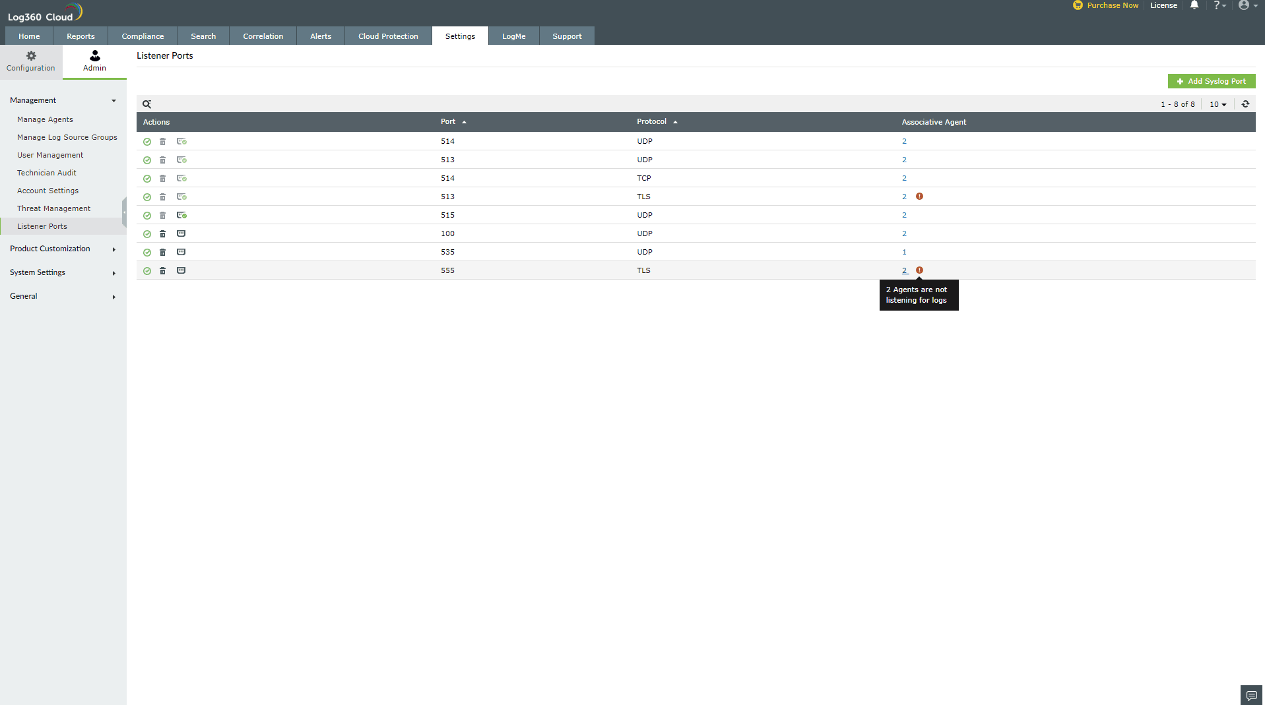Toggle enabled status for port 514 UDP
This screenshot has width=1265, height=705.
click(147, 142)
